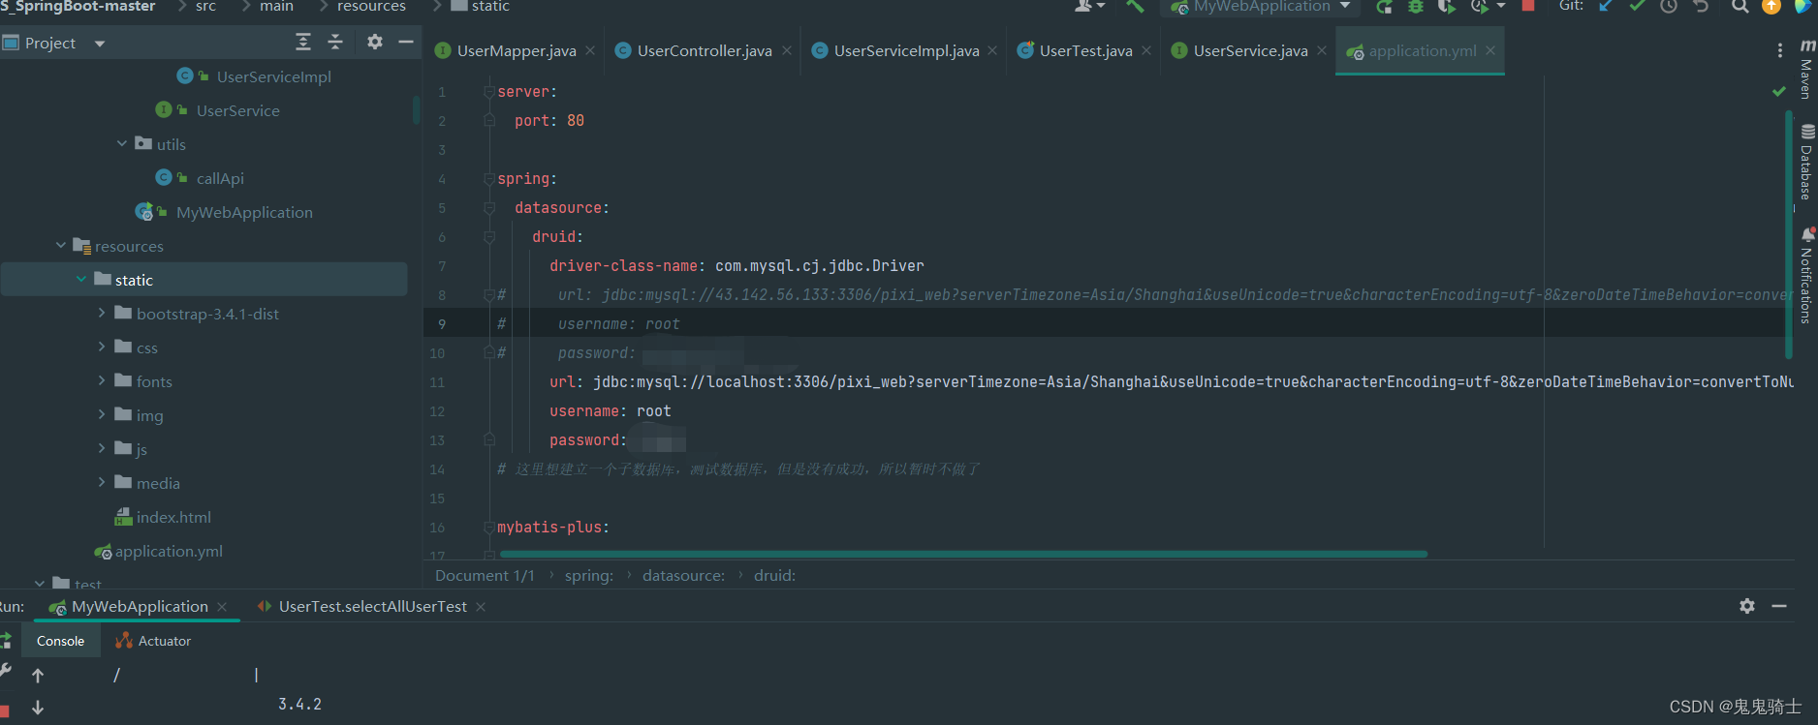Fold the mybatis-plus block at line 16

(x=489, y=527)
